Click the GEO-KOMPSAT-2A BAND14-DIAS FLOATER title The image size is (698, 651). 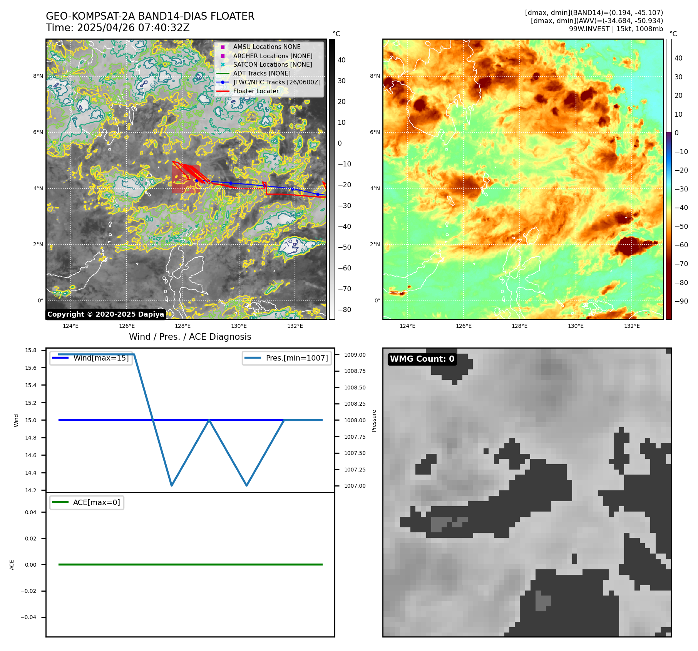150,17
